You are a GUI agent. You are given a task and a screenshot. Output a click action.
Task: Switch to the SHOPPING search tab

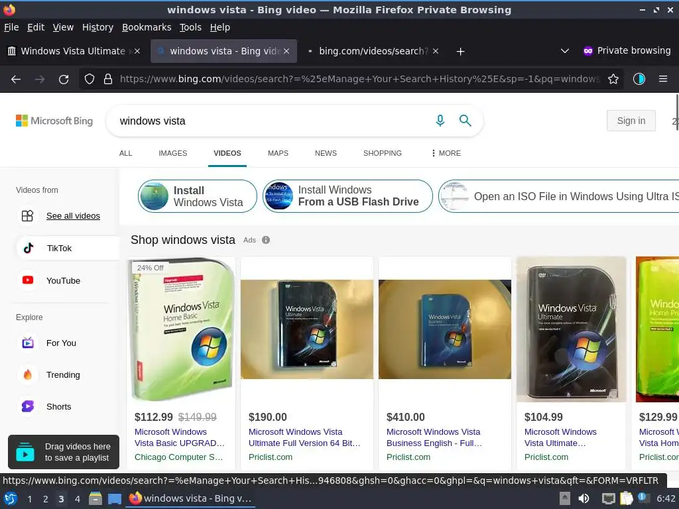(383, 153)
